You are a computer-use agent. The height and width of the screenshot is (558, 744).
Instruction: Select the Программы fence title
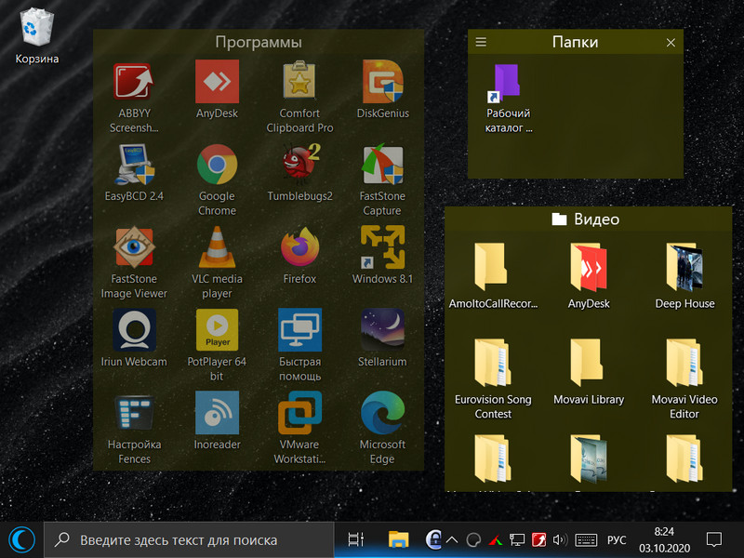(259, 42)
